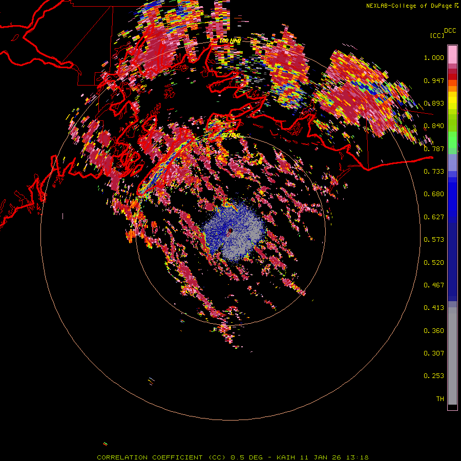This screenshot has height=461, width=461.
Task: Click the 50 NMI range ring label
Action: [231, 135]
